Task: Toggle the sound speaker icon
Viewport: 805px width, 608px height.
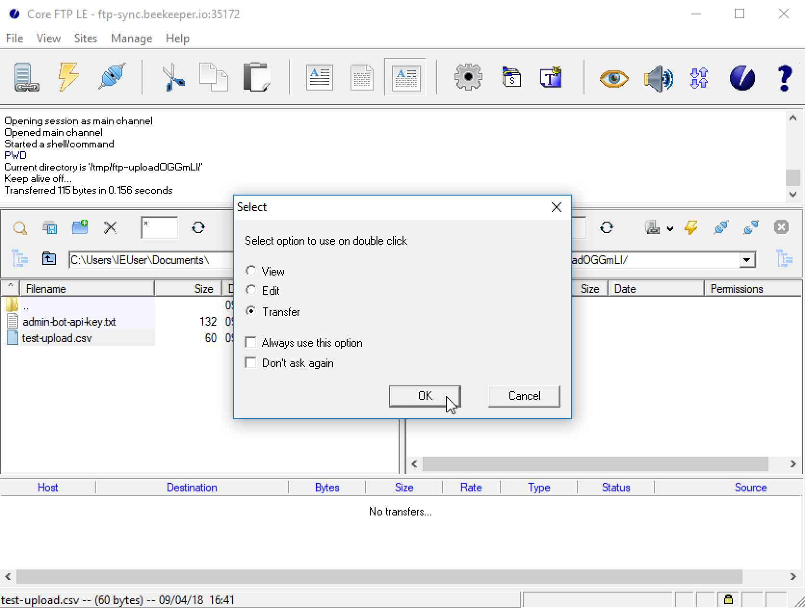Action: tap(658, 78)
